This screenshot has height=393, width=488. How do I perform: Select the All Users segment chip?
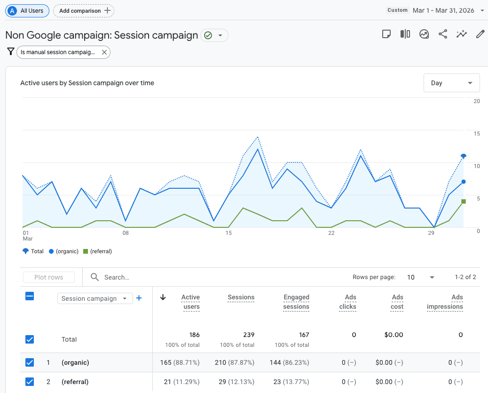[27, 10]
